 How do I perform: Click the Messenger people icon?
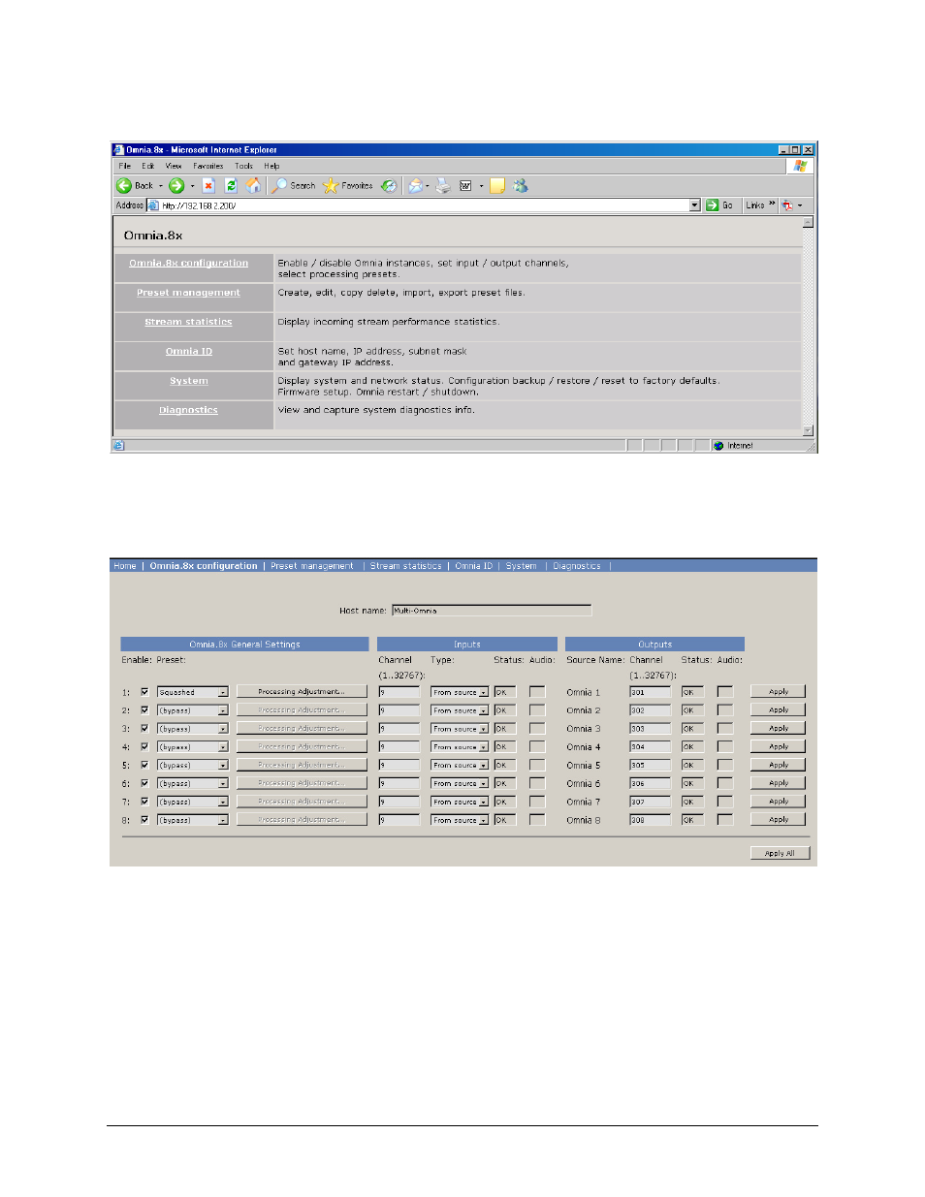(521, 186)
